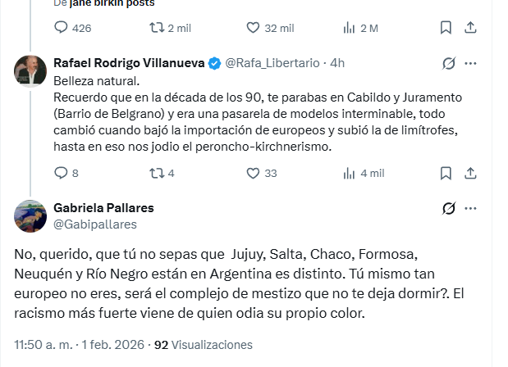Share the top post
508x367 pixels.
(x=471, y=28)
